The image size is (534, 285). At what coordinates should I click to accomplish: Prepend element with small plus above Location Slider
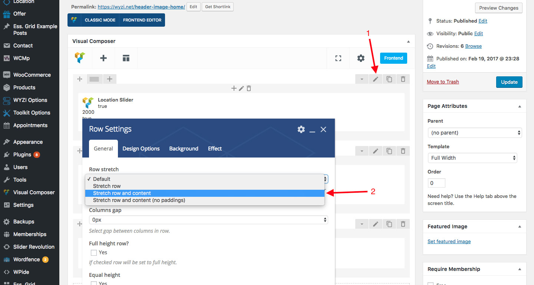[234, 88]
